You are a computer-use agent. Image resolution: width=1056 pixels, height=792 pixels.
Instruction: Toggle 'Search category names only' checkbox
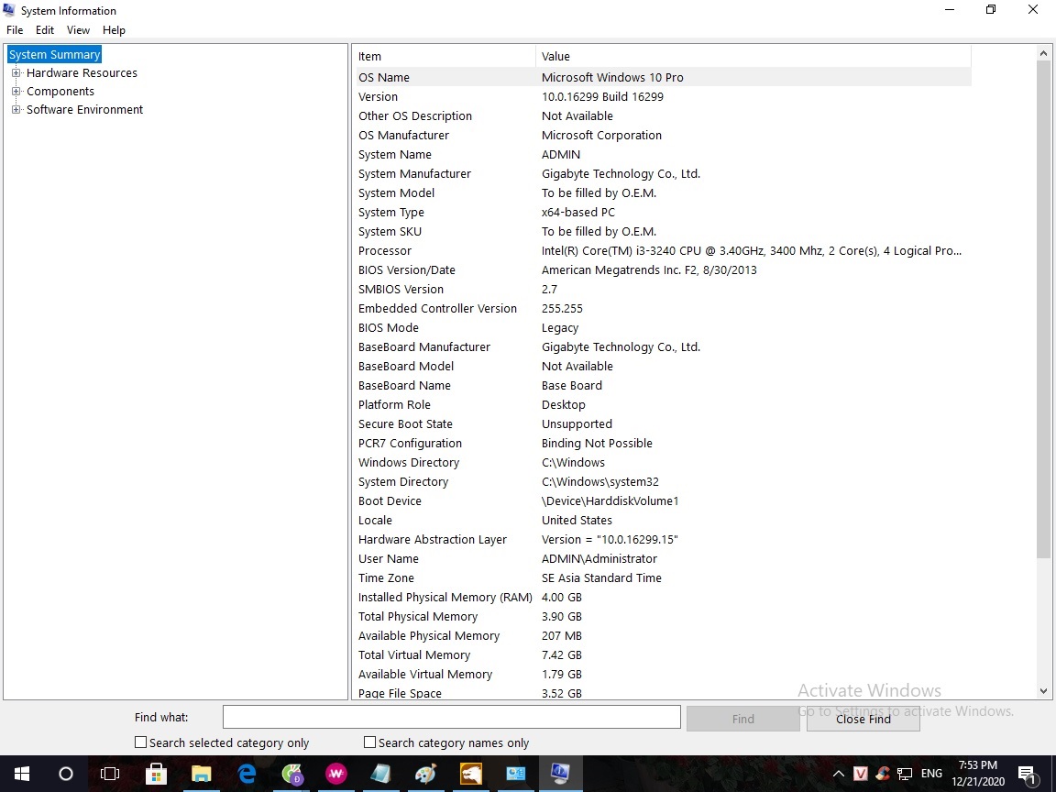click(x=370, y=742)
